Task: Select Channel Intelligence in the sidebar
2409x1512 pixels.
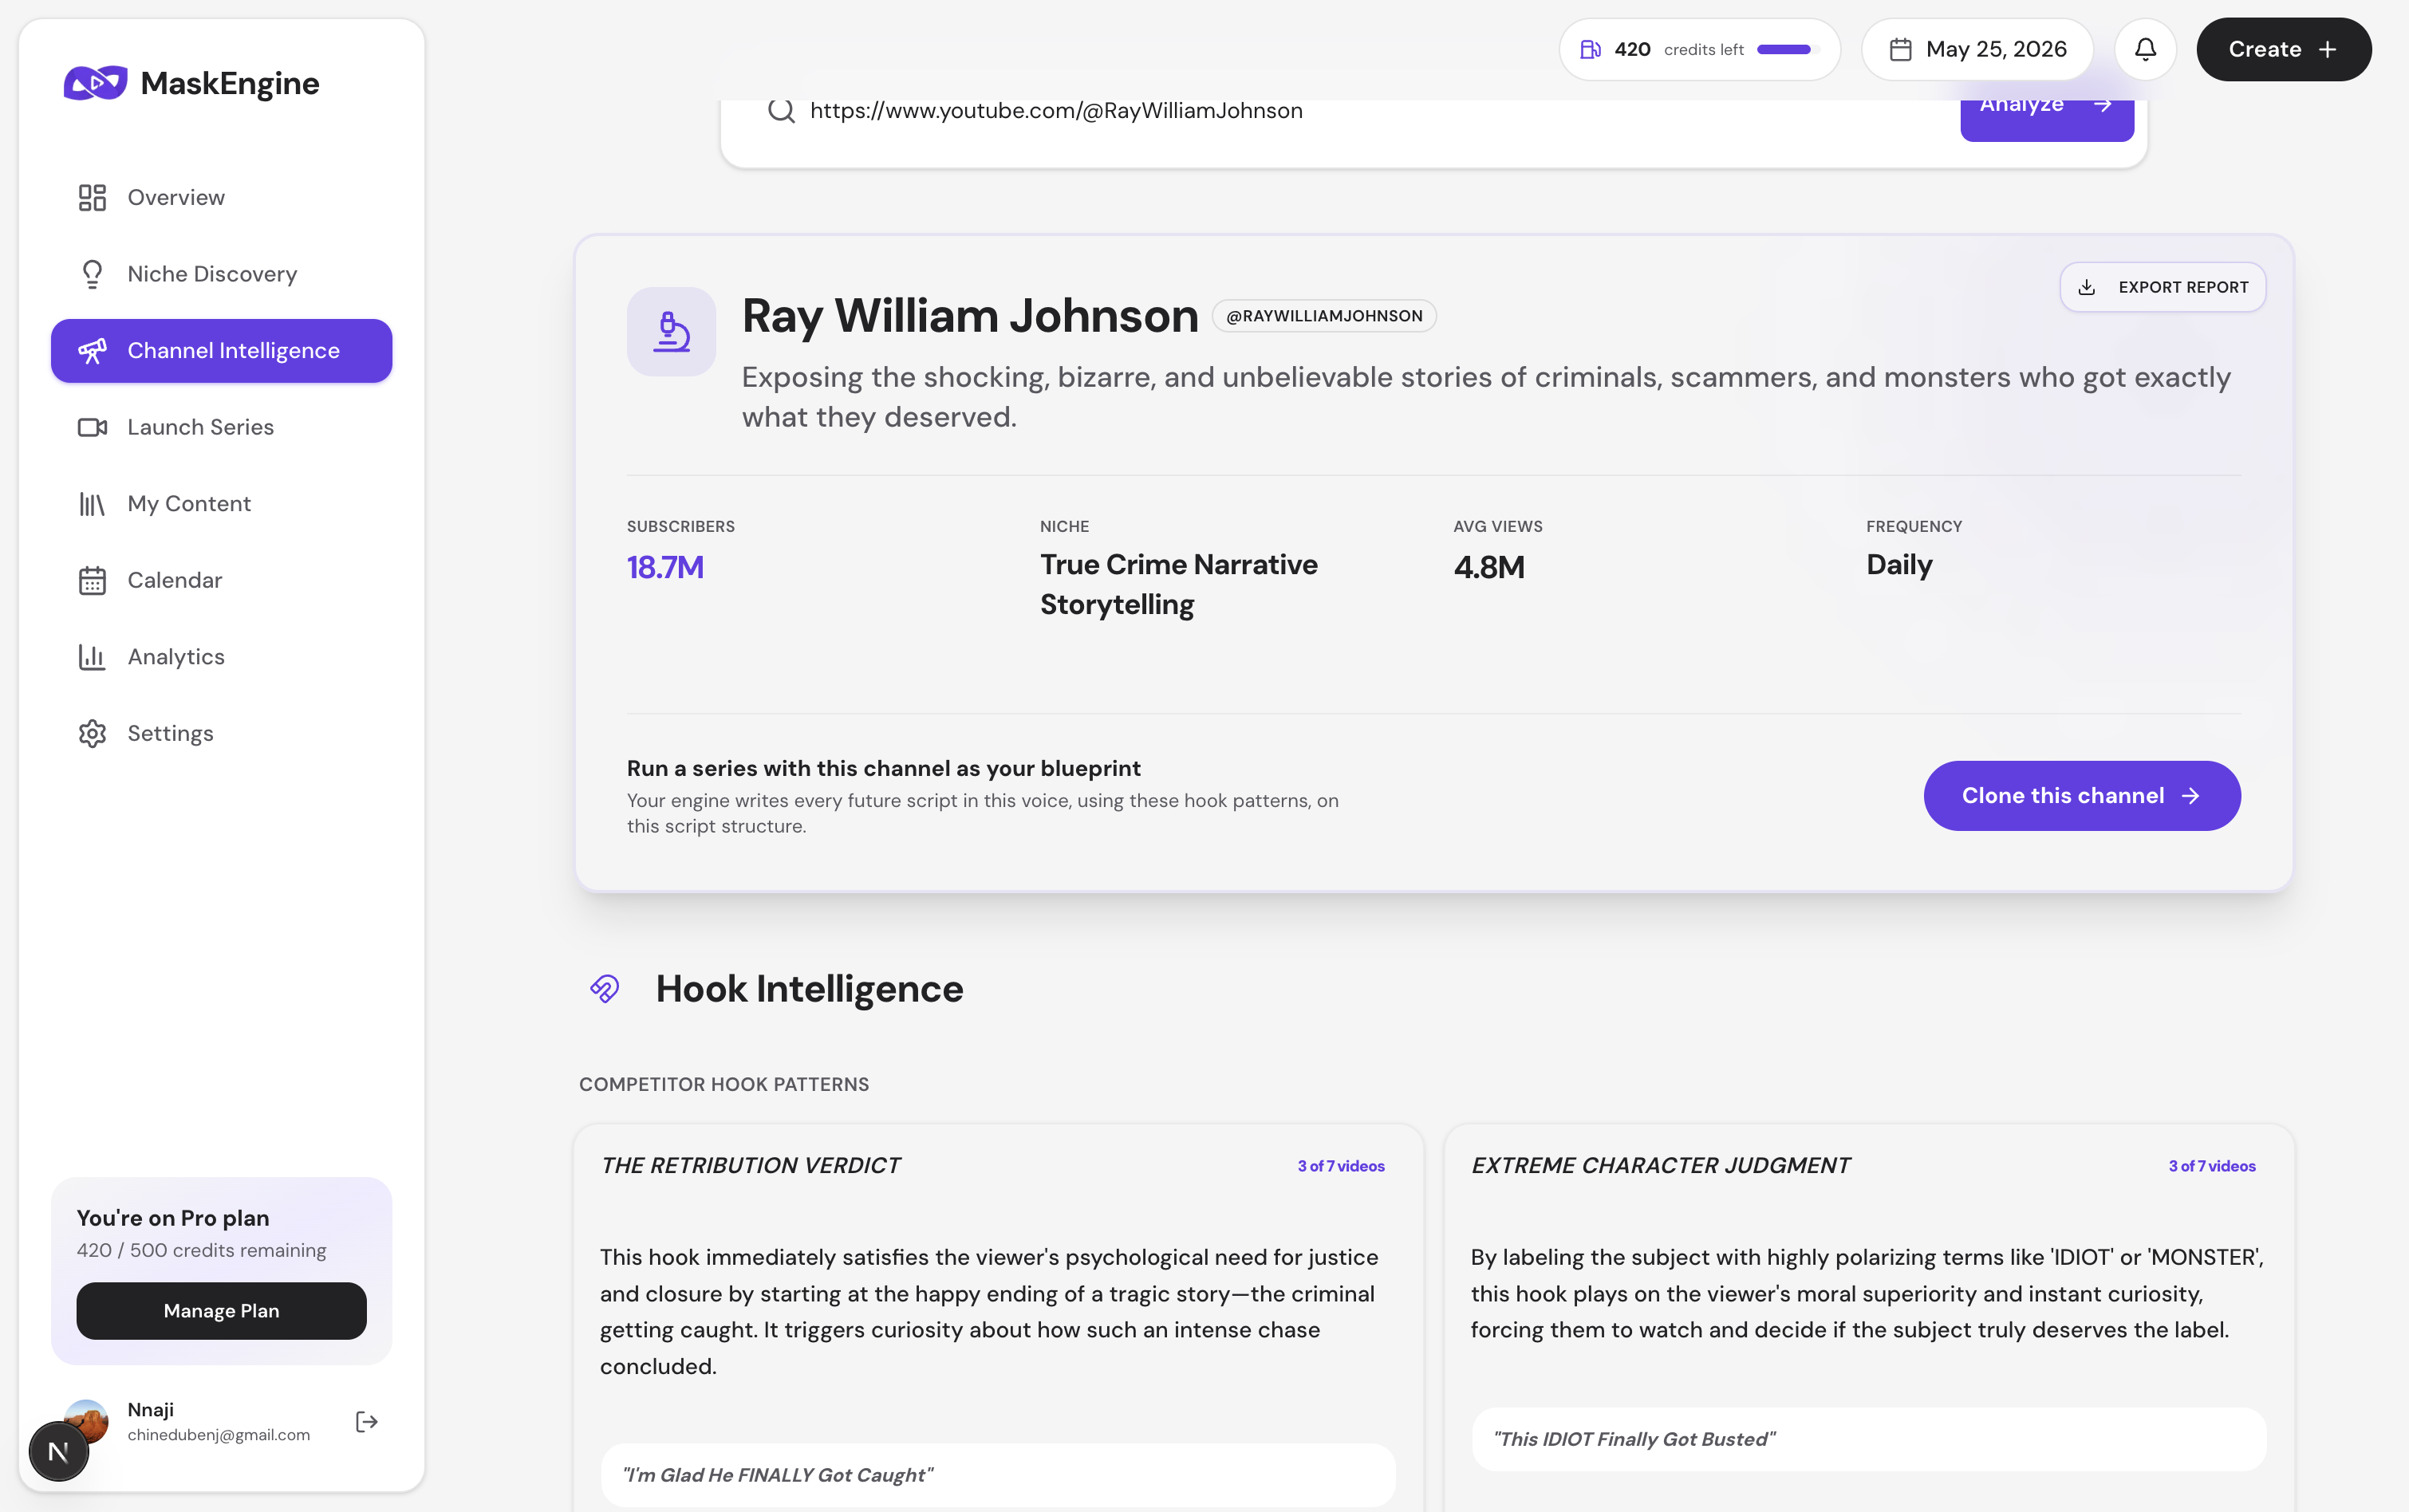Action: coord(221,351)
